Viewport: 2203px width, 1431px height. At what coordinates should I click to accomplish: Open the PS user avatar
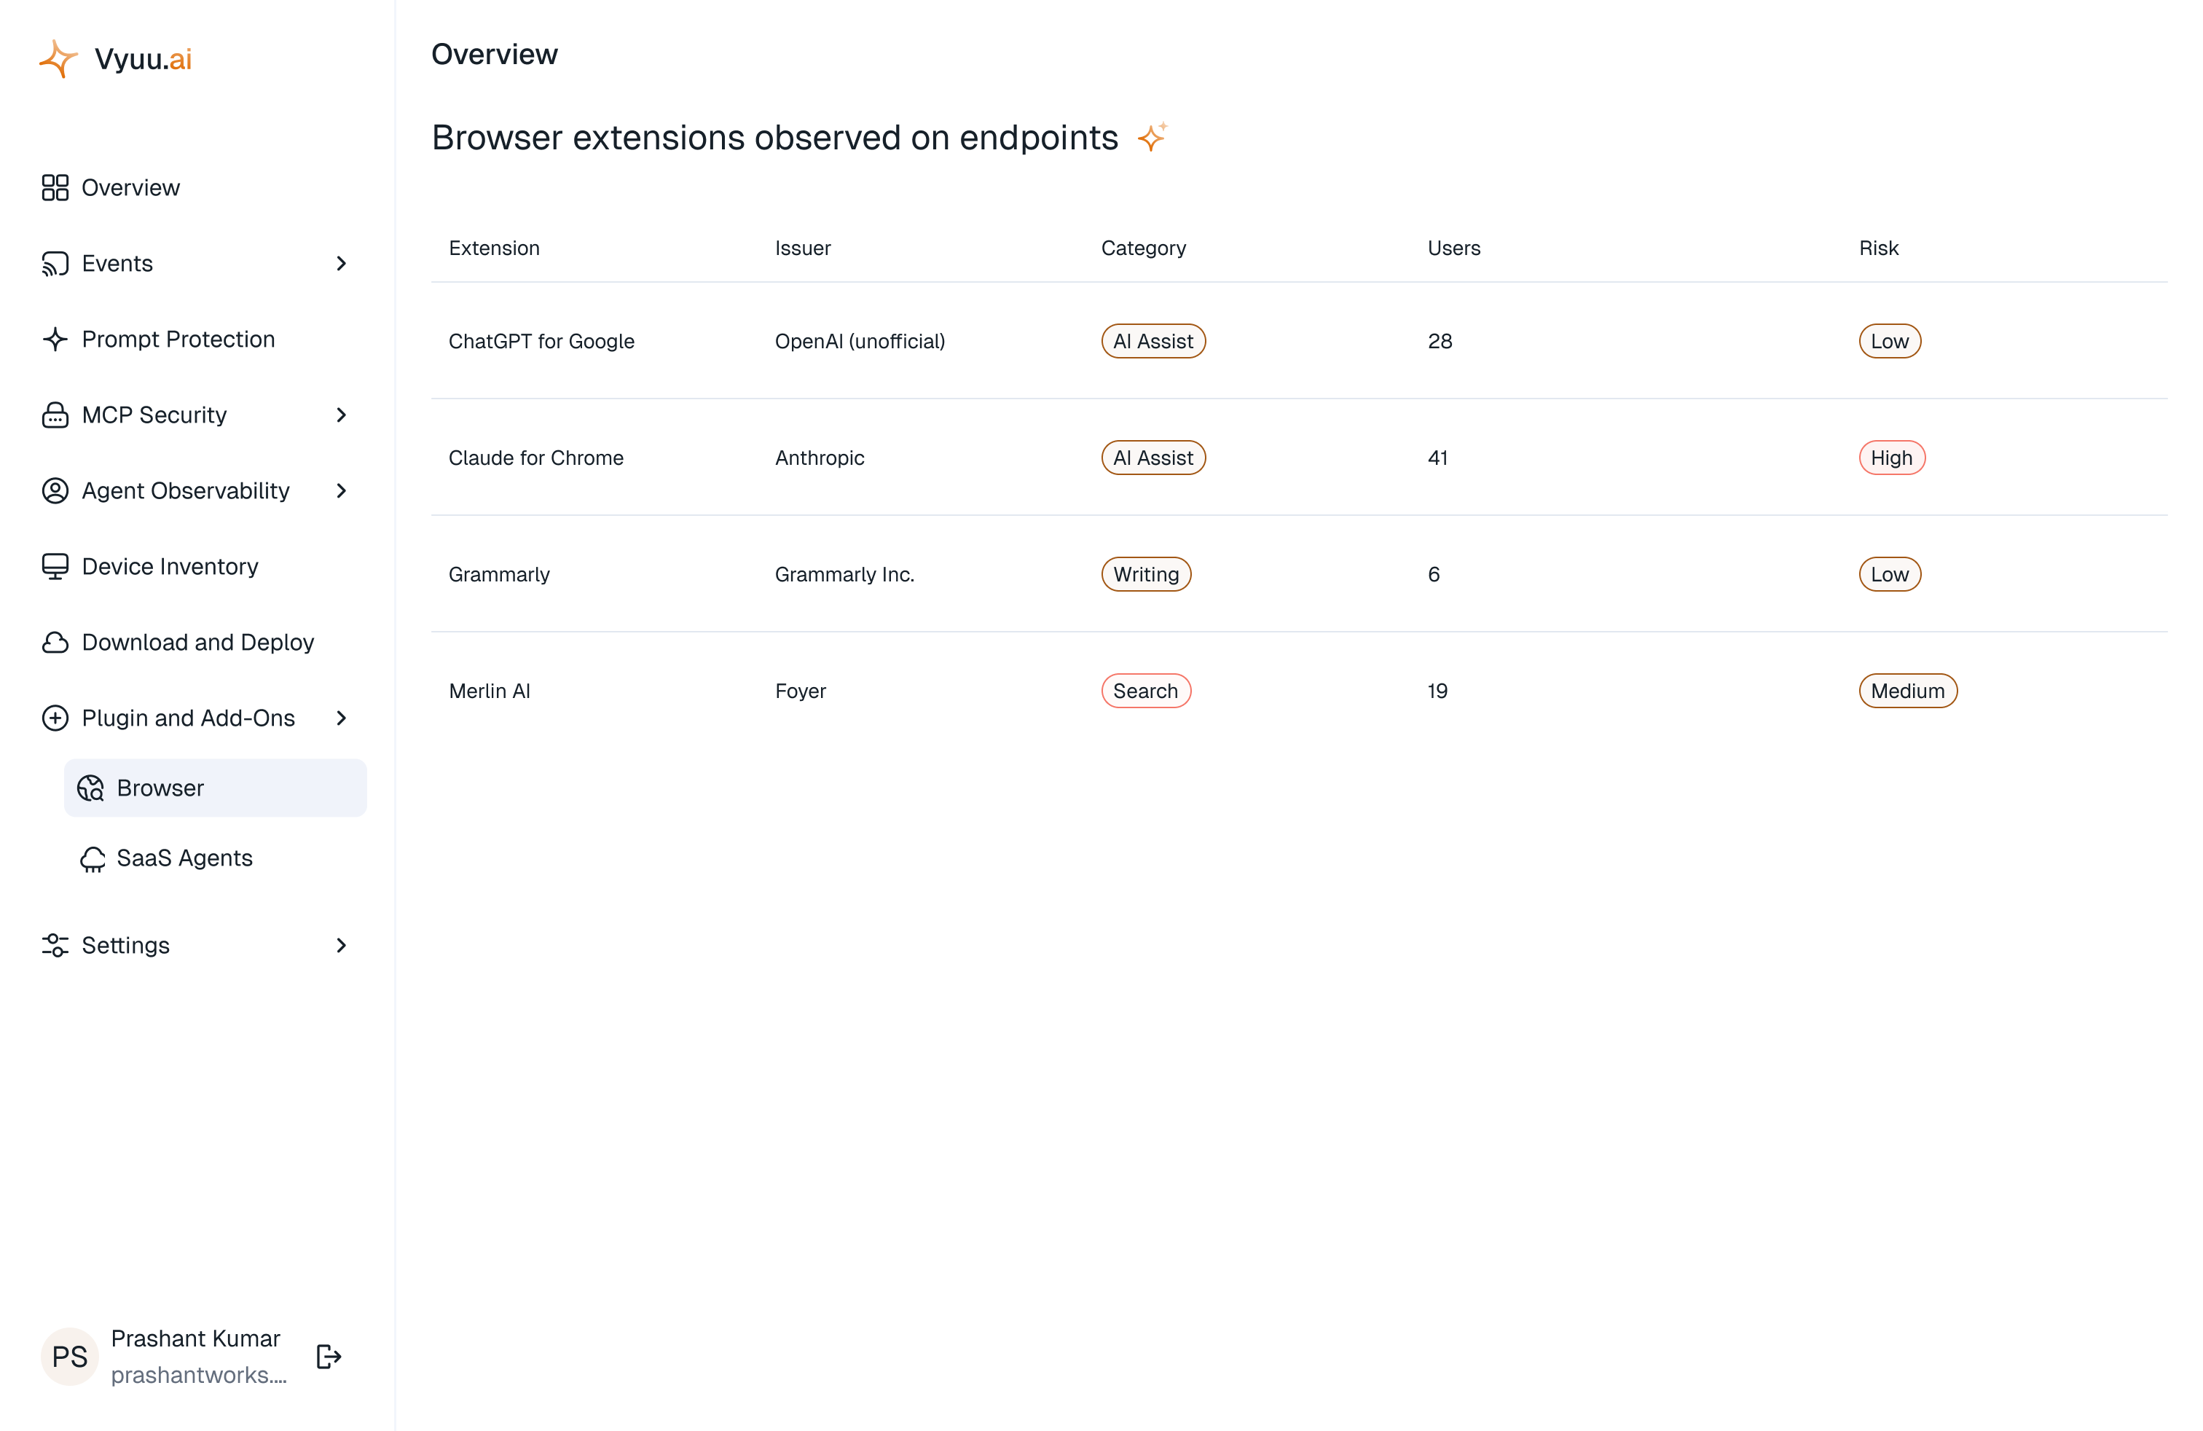[x=69, y=1356]
